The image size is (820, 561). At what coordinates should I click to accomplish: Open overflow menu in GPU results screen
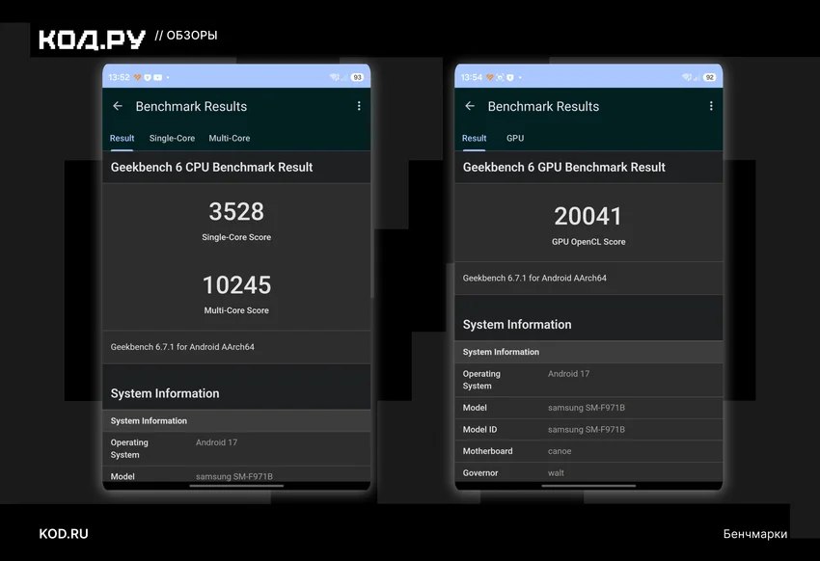click(711, 106)
